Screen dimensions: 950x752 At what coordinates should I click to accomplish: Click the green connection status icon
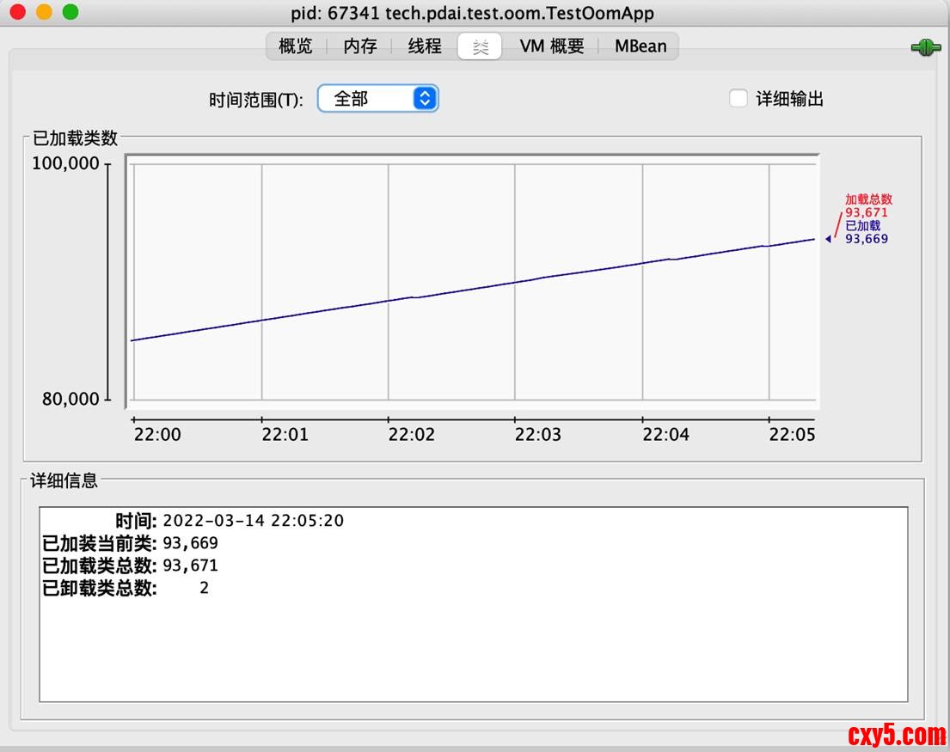925,49
